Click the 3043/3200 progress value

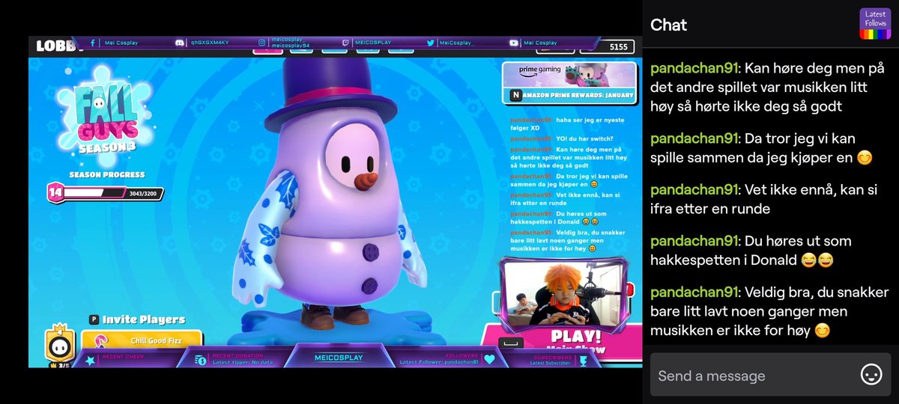click(143, 194)
